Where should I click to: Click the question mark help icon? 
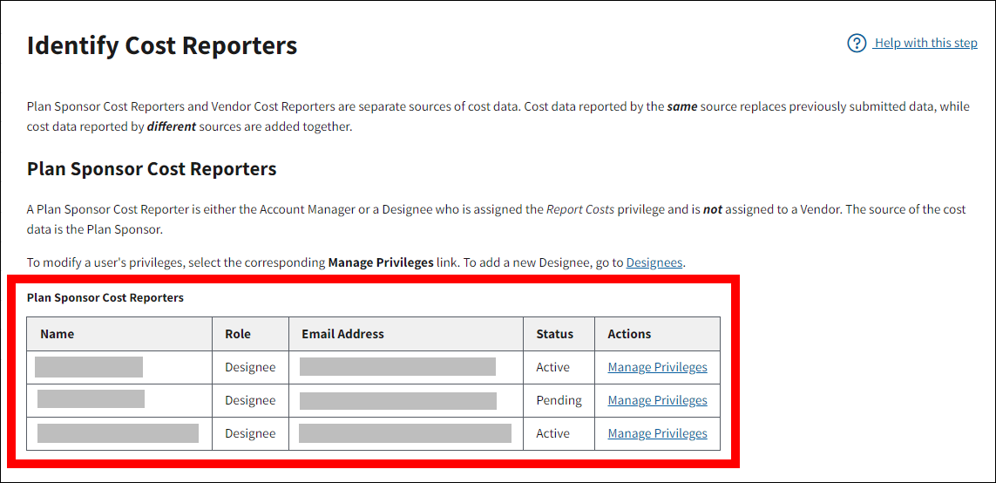857,44
